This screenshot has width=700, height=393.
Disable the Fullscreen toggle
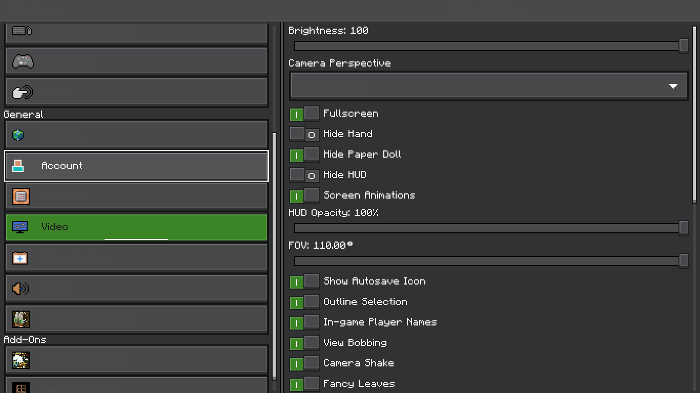(x=304, y=114)
